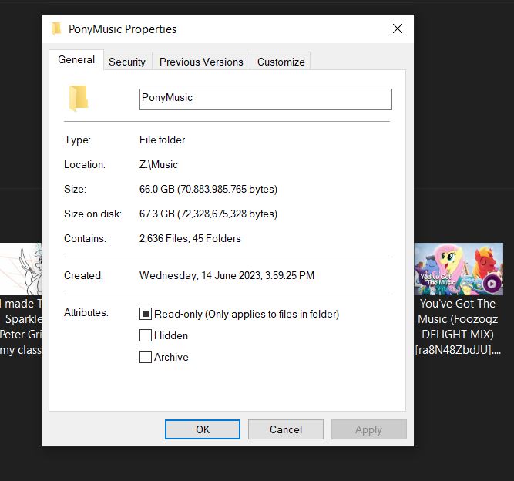The height and width of the screenshot is (481, 514).
Task: Open the Customize tab
Action: (281, 62)
